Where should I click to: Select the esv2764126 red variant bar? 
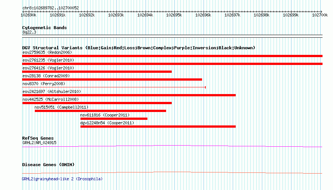point(97,72)
